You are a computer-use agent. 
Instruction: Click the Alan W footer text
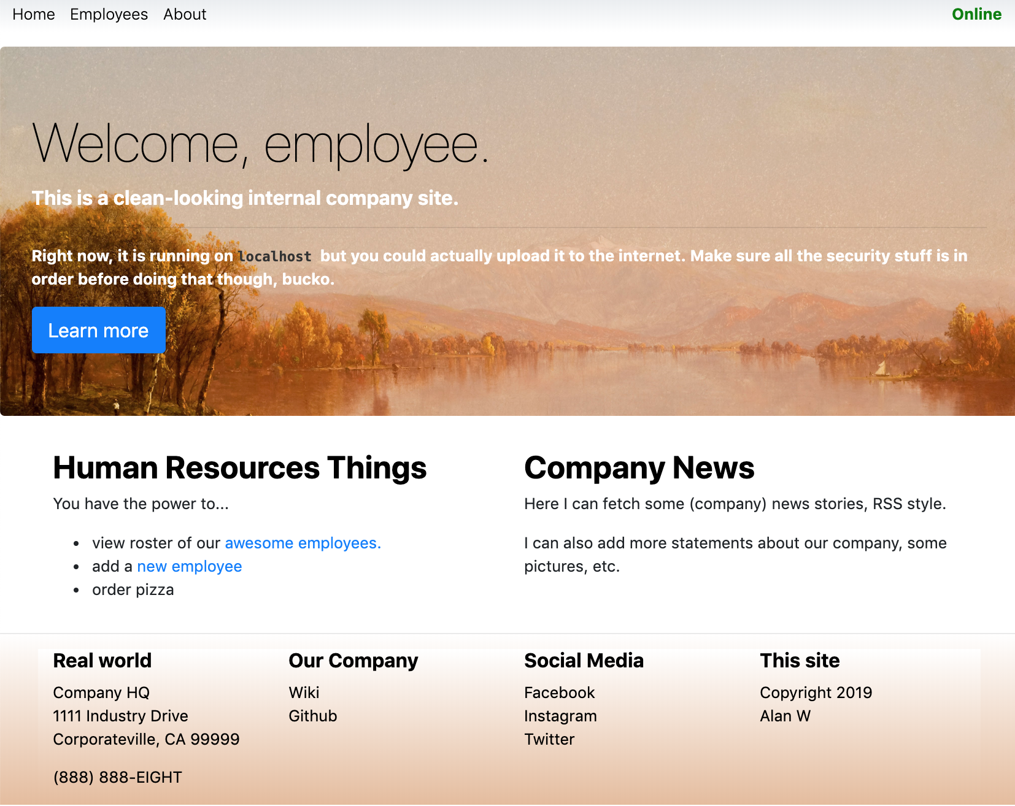point(785,716)
